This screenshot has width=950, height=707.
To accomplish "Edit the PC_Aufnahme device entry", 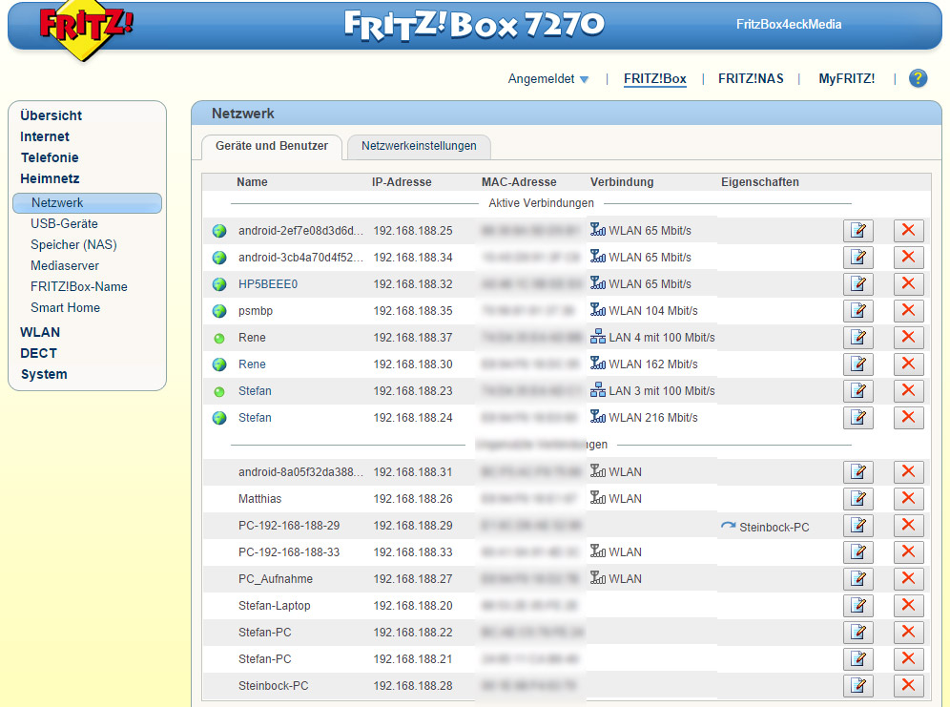I will pos(857,578).
